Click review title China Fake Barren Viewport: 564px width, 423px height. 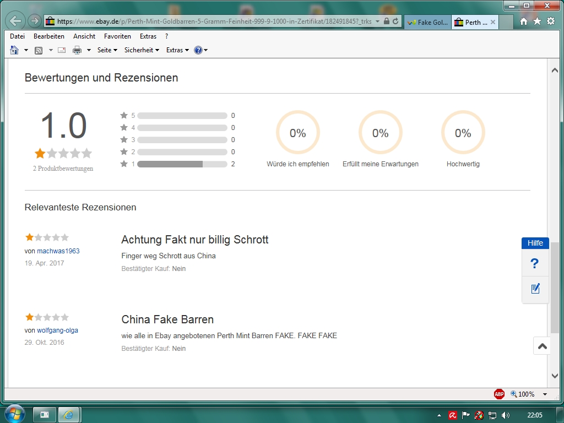coord(167,319)
